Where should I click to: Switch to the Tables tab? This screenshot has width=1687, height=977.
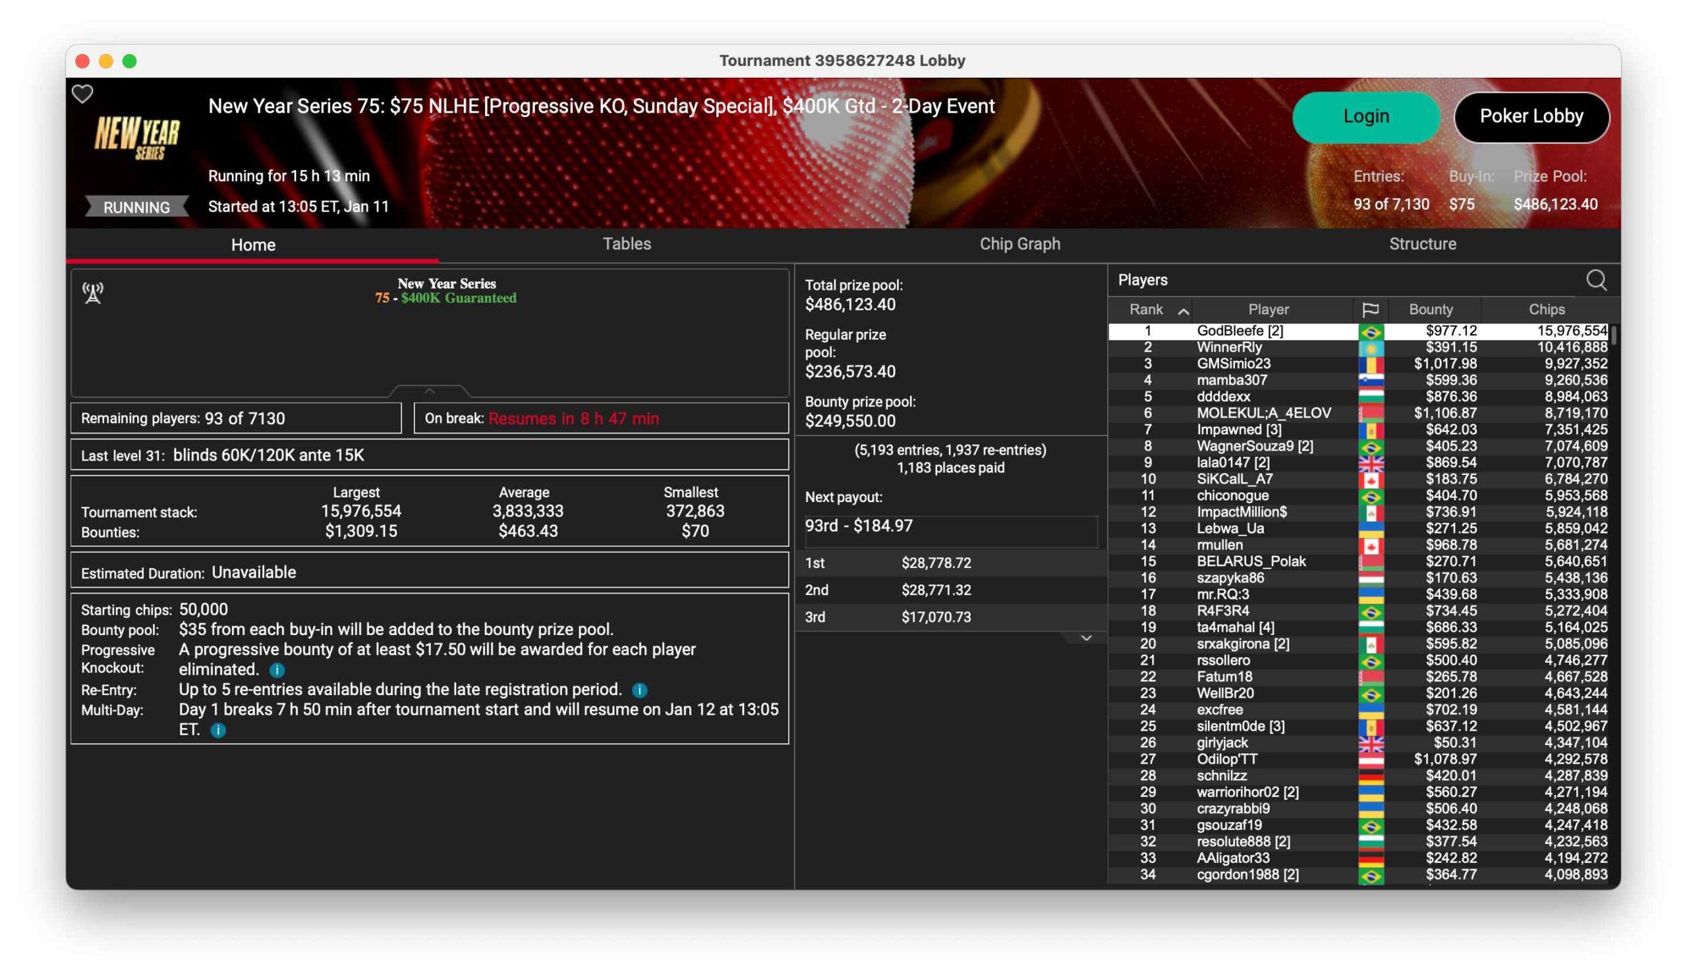point(627,244)
